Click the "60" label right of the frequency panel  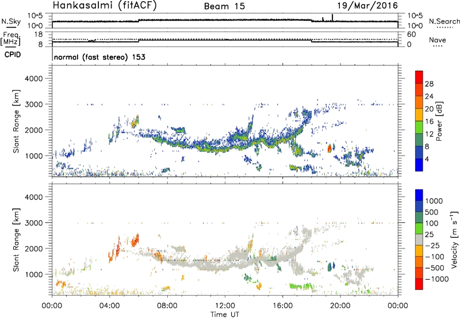point(411,34)
